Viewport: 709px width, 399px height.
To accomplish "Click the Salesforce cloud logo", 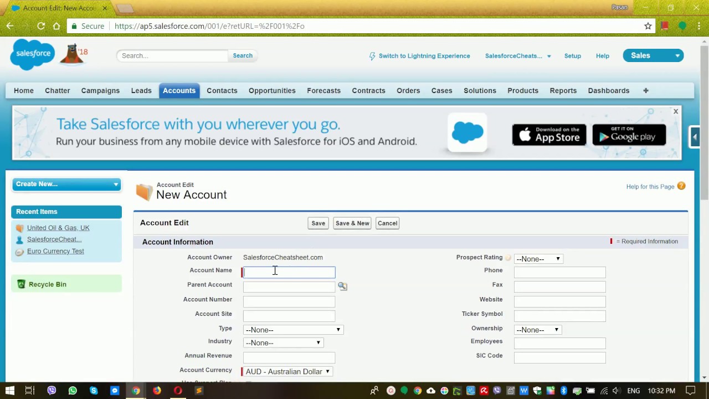I will 33,54.
